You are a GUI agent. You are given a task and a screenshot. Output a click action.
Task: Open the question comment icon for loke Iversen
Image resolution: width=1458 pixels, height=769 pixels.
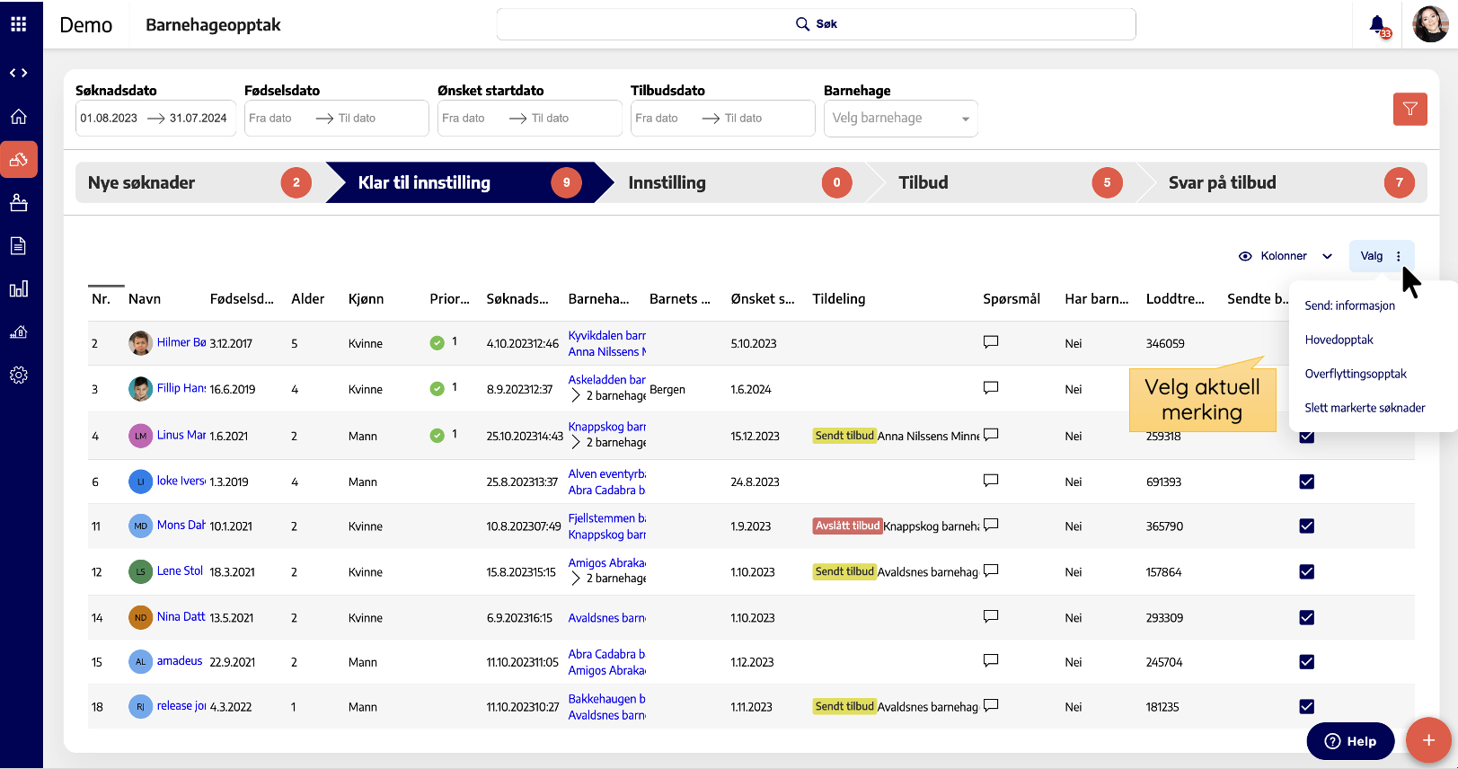pyautogui.click(x=991, y=481)
